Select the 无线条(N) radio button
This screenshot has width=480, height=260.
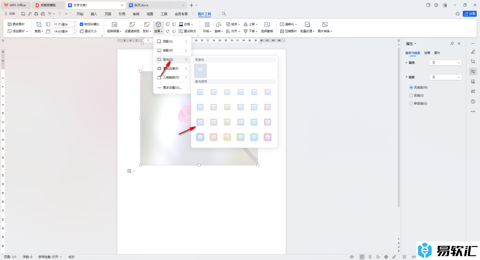coord(411,87)
